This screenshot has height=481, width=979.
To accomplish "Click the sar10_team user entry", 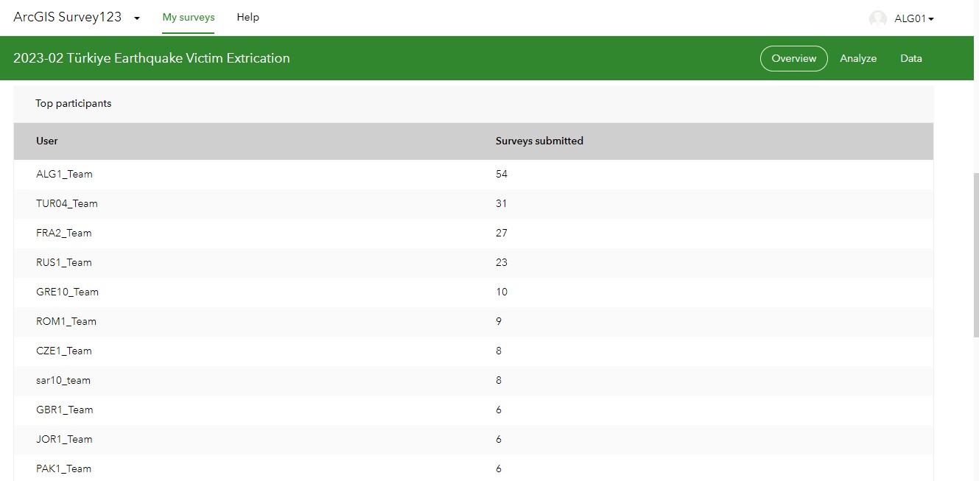I will pos(63,381).
